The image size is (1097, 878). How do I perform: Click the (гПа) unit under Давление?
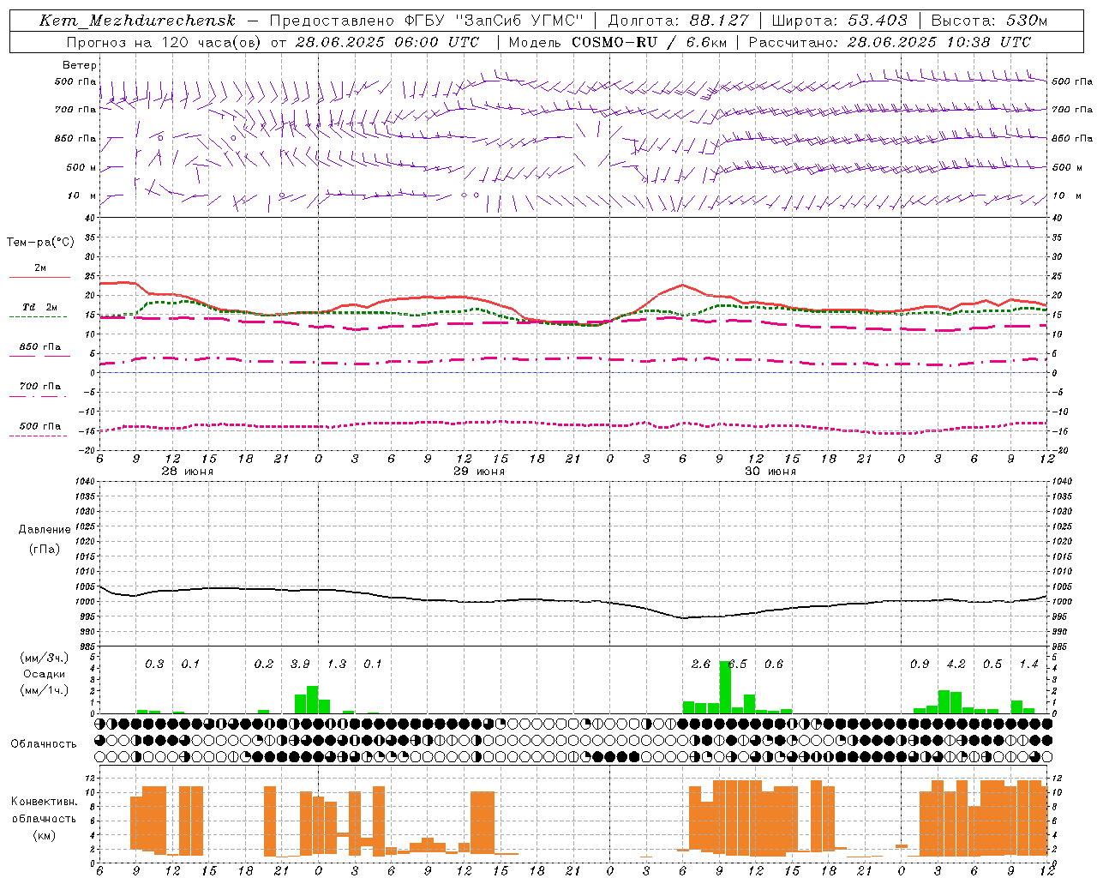click(x=45, y=550)
